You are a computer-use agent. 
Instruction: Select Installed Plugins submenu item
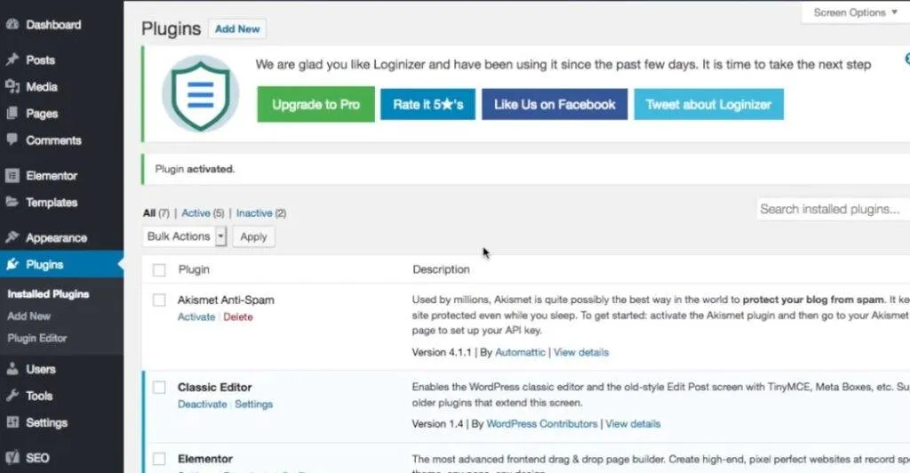pyautogui.click(x=48, y=294)
